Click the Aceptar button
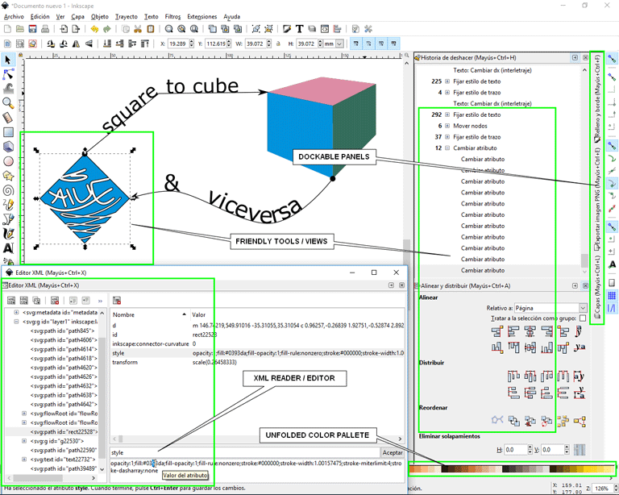 [x=393, y=453]
